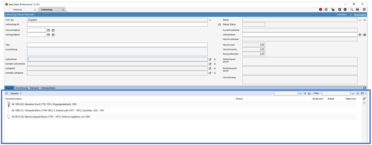
Task: Open the Leihnehmer link selection icon
Action: click(210, 59)
